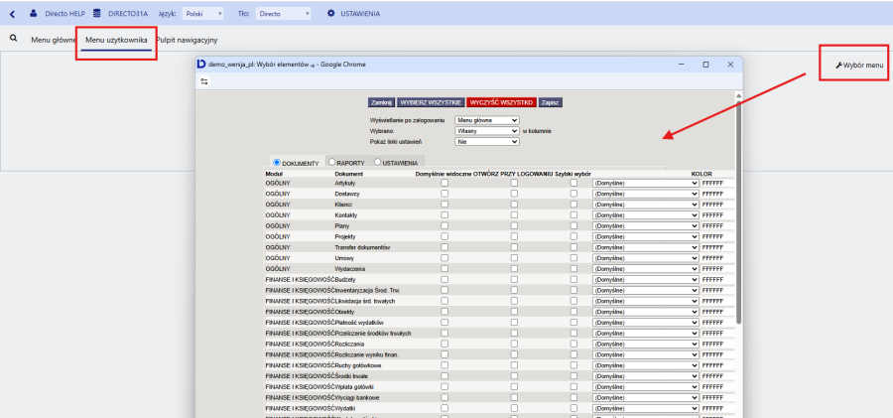Select the RAPORTY radio button
The image size is (893, 418).
click(332, 163)
